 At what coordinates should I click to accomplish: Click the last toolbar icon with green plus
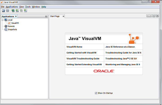click(x=25, y=11)
